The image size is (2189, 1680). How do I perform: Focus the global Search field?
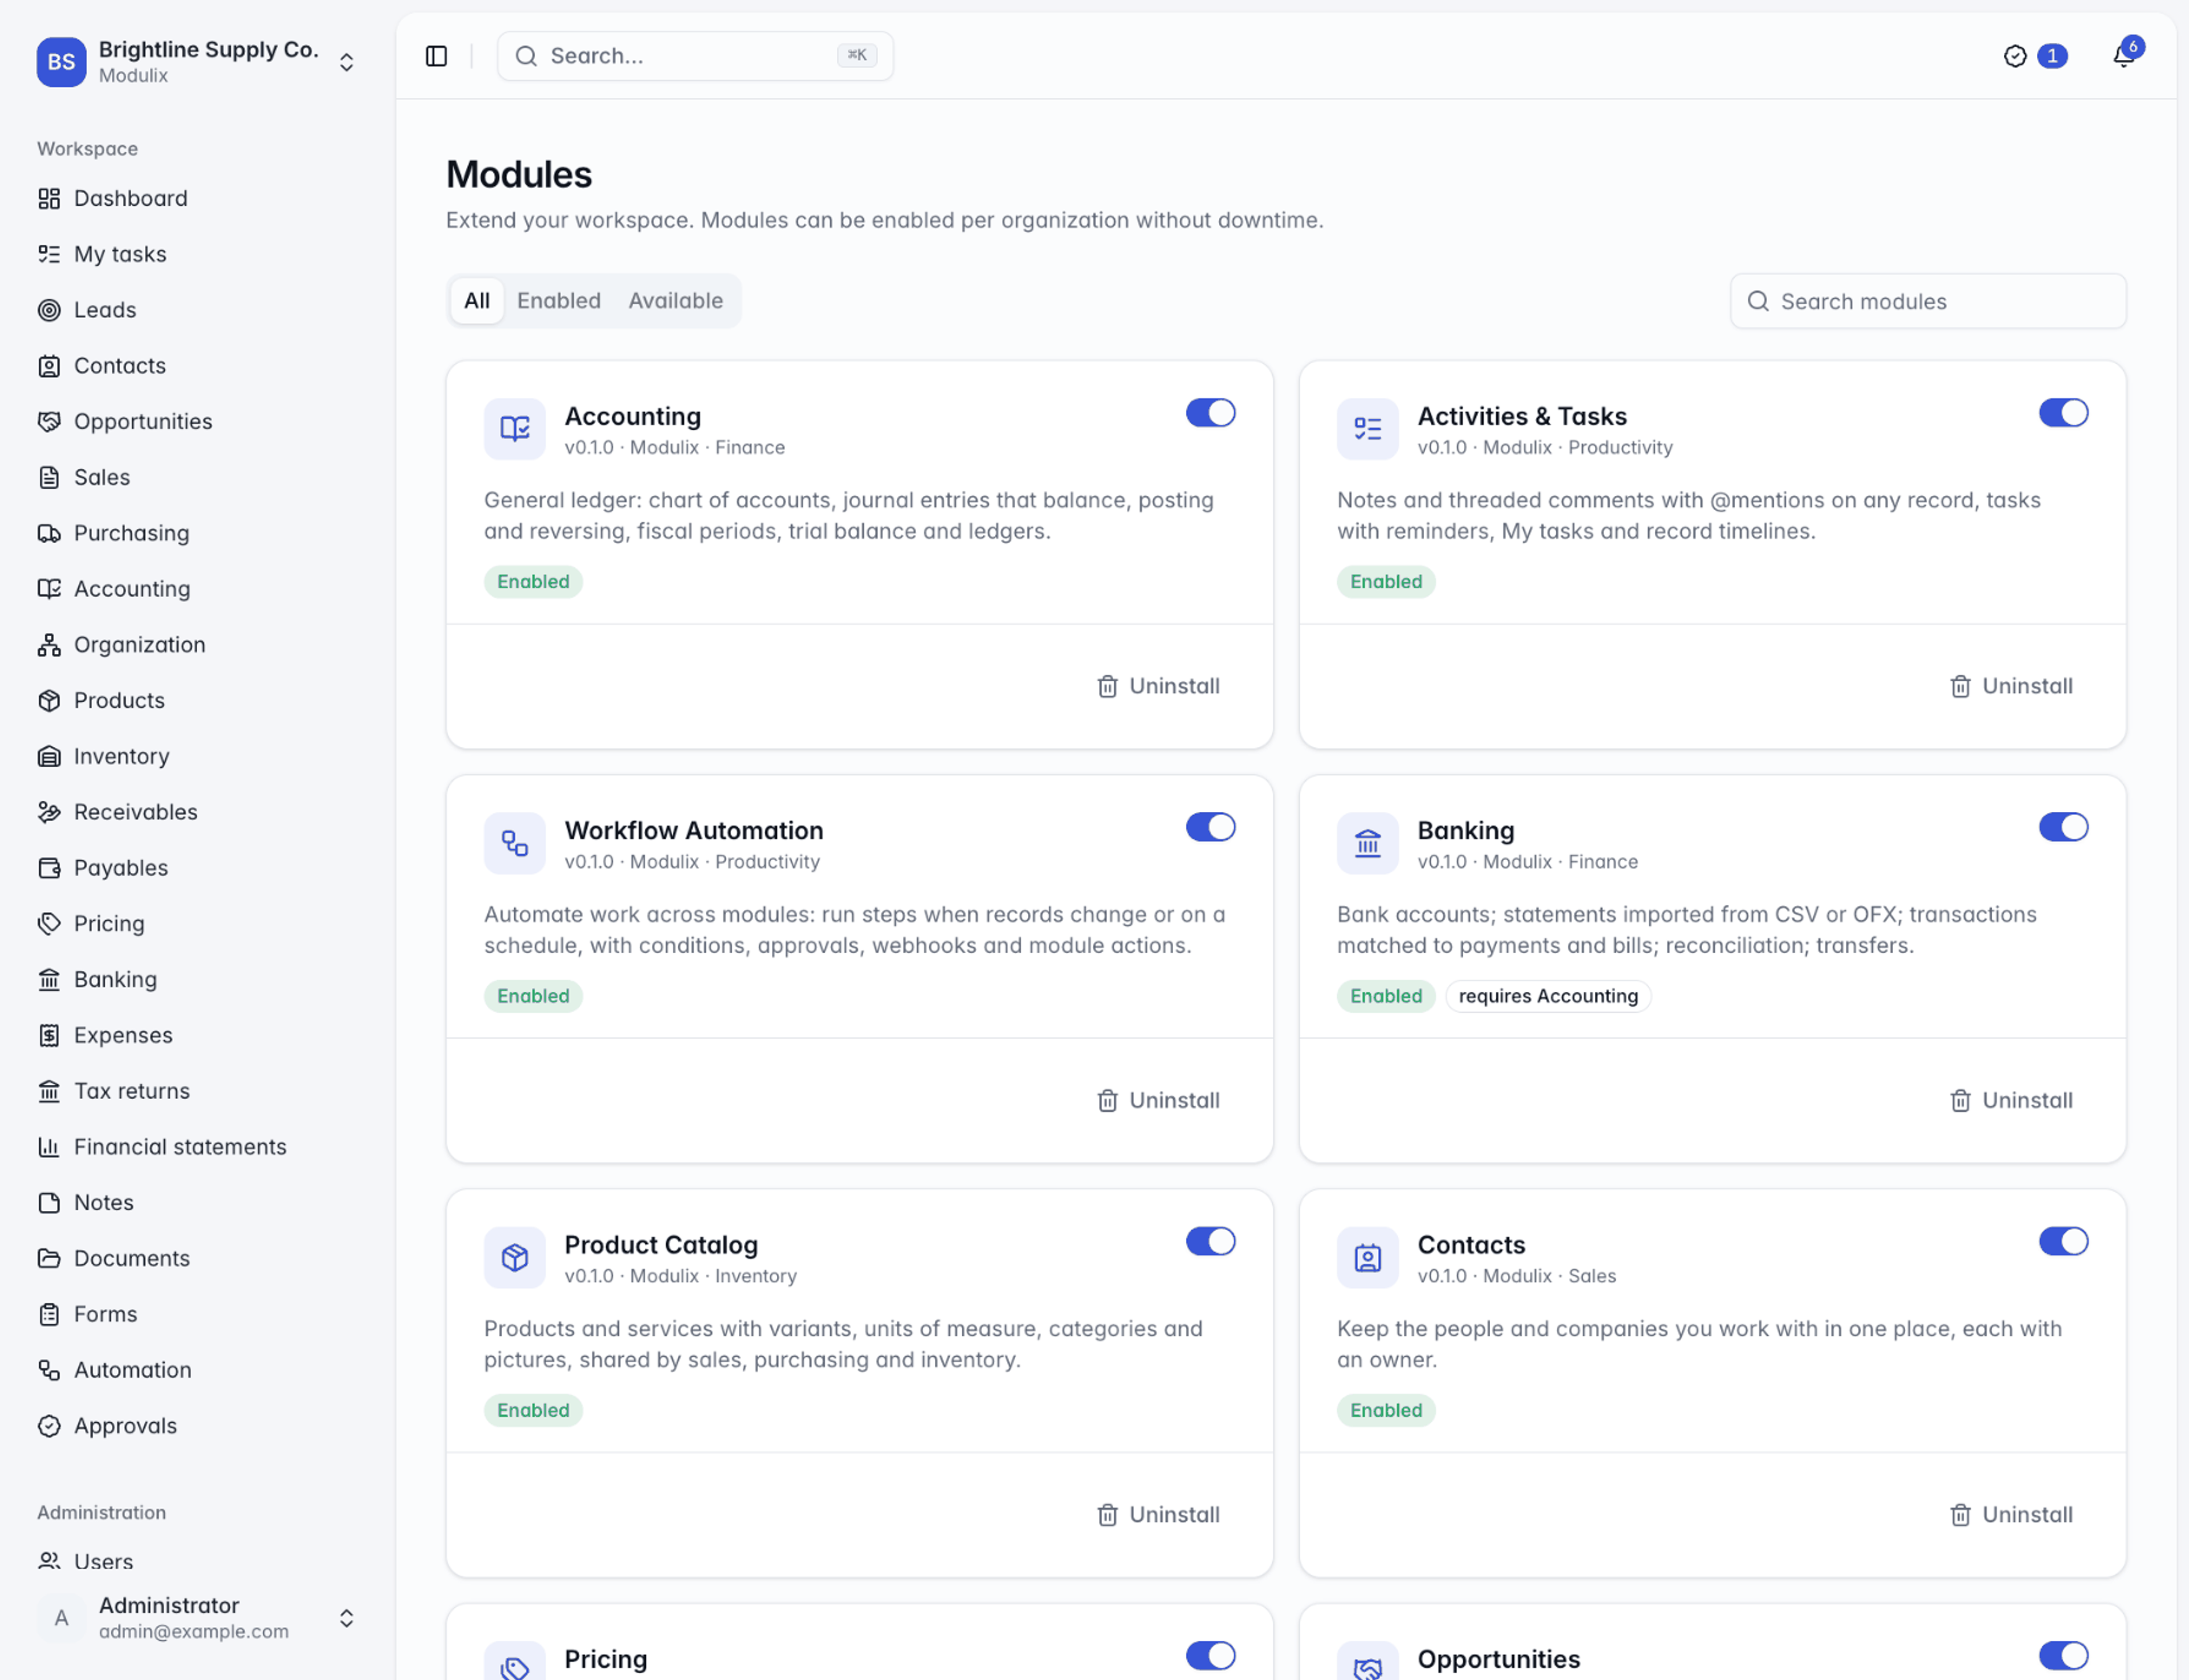click(x=695, y=56)
